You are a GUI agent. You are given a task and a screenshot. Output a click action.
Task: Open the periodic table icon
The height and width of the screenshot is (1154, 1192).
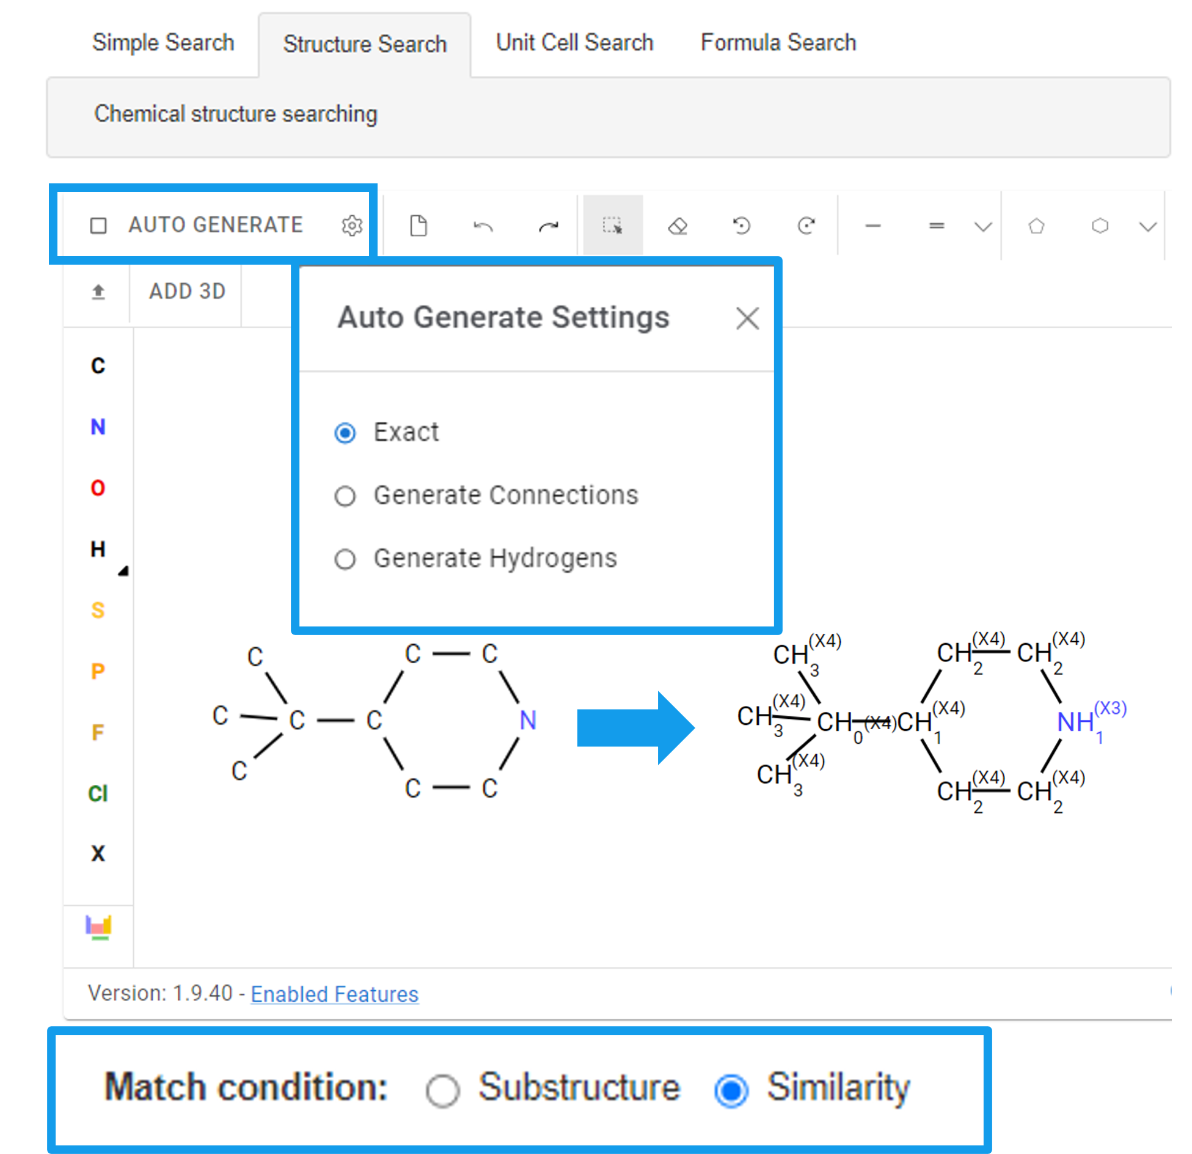98,927
